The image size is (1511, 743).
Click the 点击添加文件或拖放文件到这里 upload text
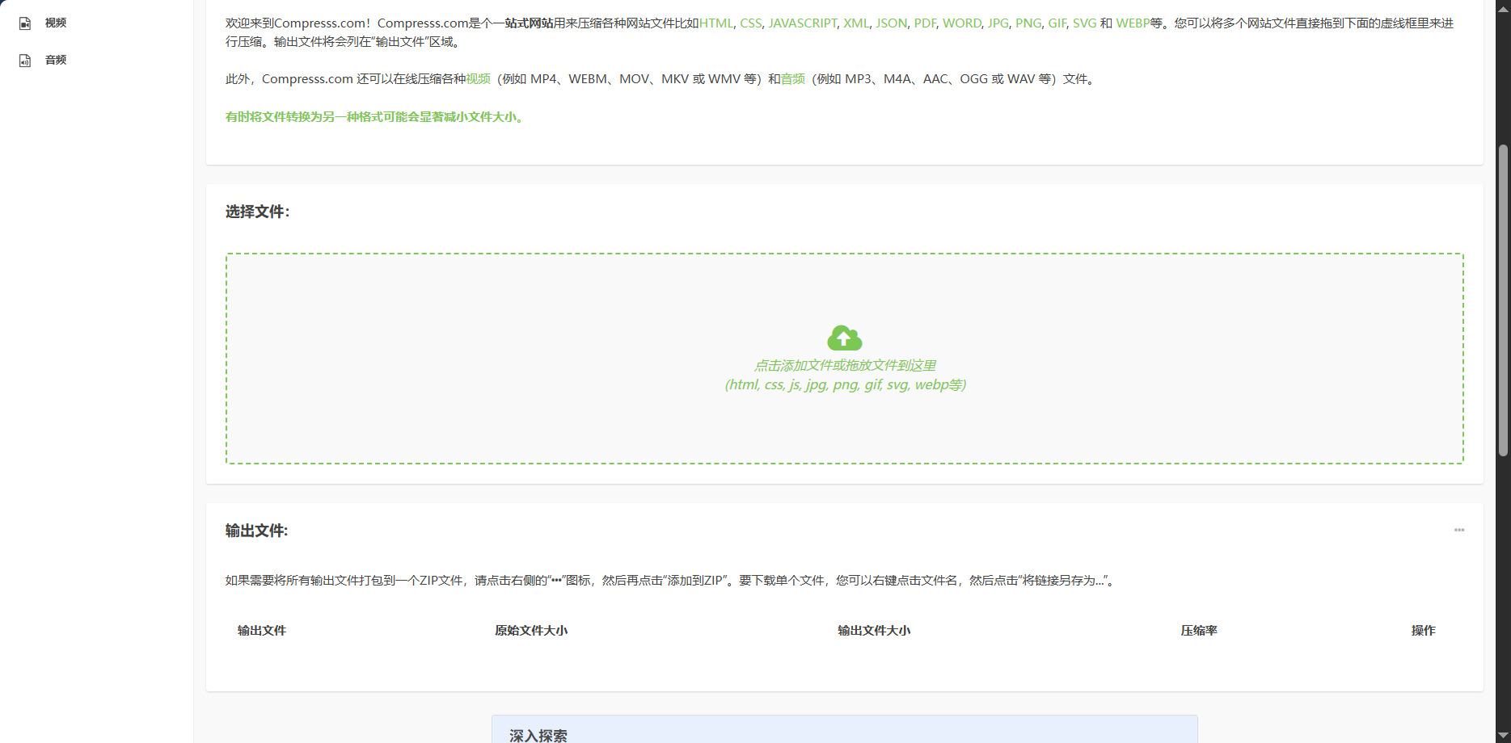845,365
